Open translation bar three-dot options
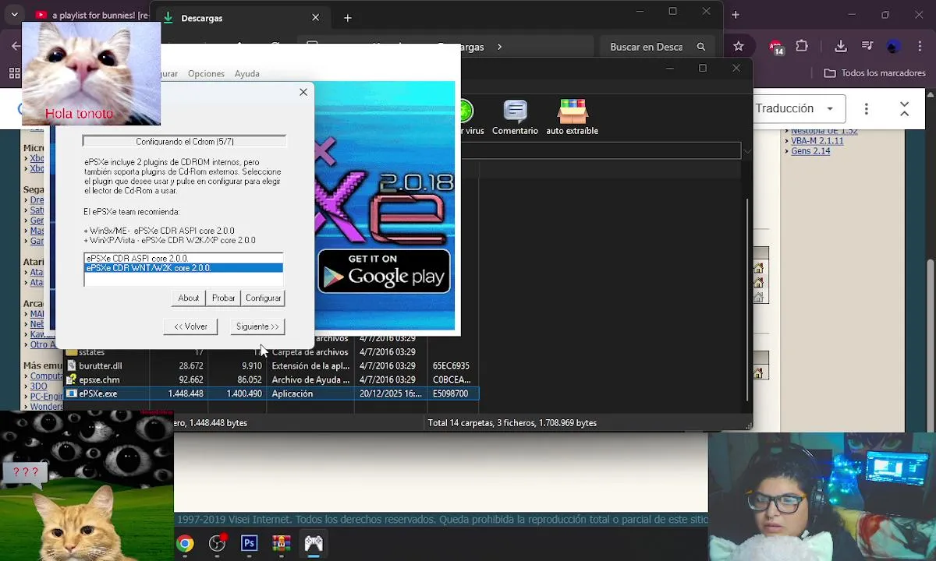 pos(867,108)
